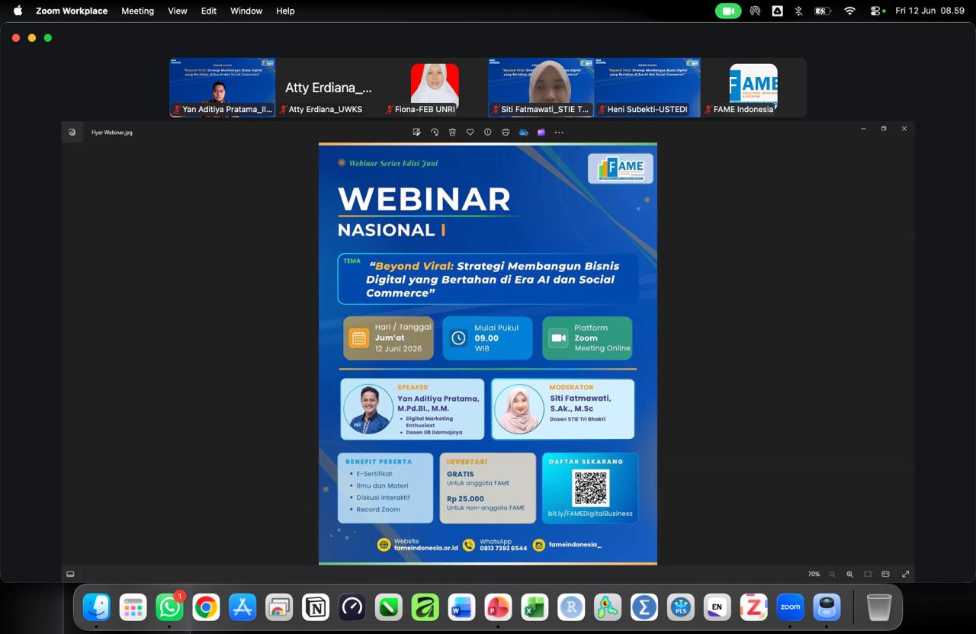Select the FAME Indonesia participant tile
The height and width of the screenshot is (634, 976).
coord(753,87)
